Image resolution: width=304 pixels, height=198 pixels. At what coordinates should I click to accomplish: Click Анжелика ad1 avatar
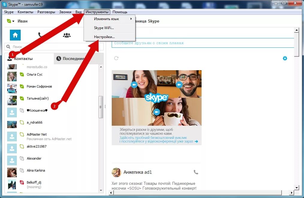click(x=116, y=172)
